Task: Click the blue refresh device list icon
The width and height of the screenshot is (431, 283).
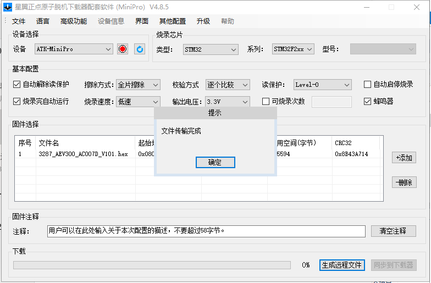Action: coord(140,49)
